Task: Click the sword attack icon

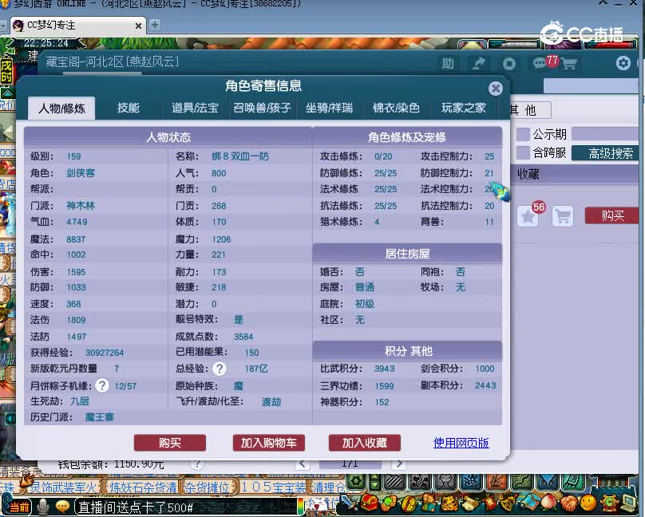Action: [x=347, y=502]
